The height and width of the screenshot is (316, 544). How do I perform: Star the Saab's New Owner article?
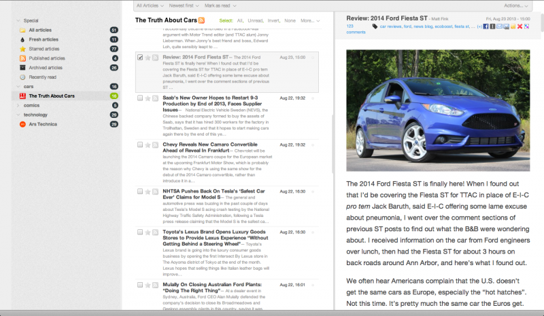click(x=148, y=98)
